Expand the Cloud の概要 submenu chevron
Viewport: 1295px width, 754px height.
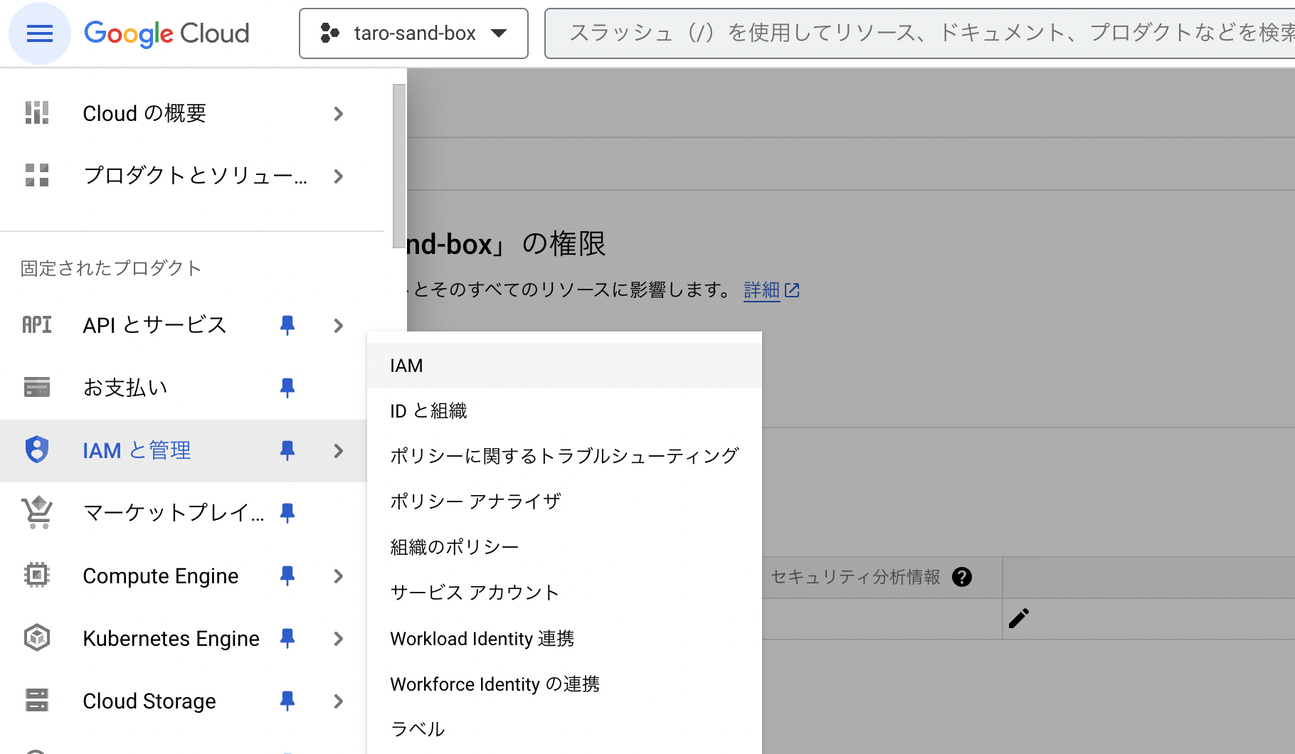(x=339, y=114)
